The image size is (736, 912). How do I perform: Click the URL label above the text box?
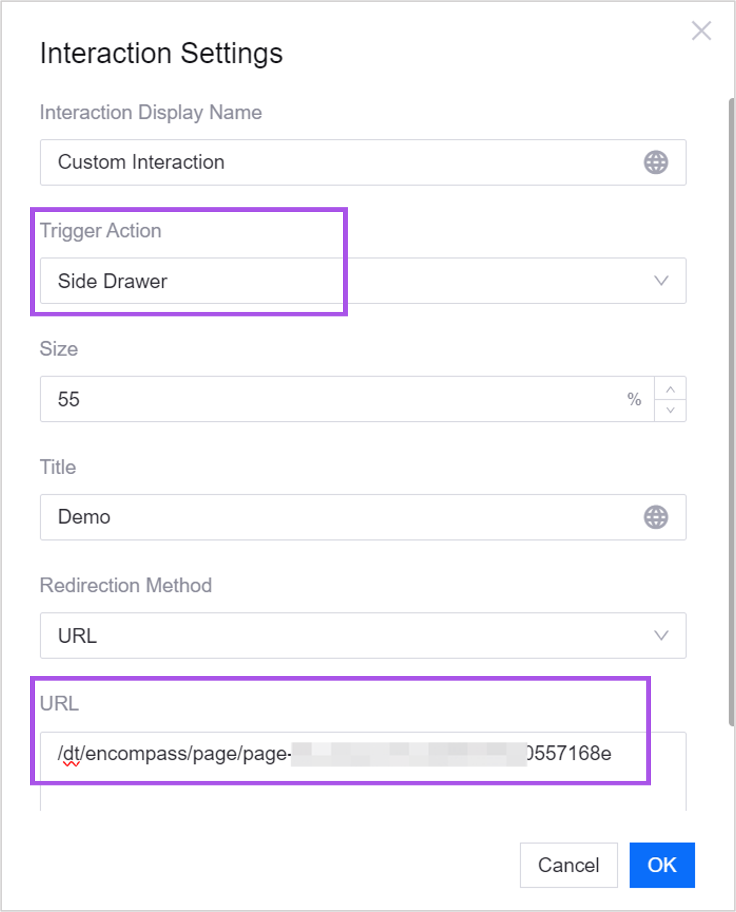point(59,704)
